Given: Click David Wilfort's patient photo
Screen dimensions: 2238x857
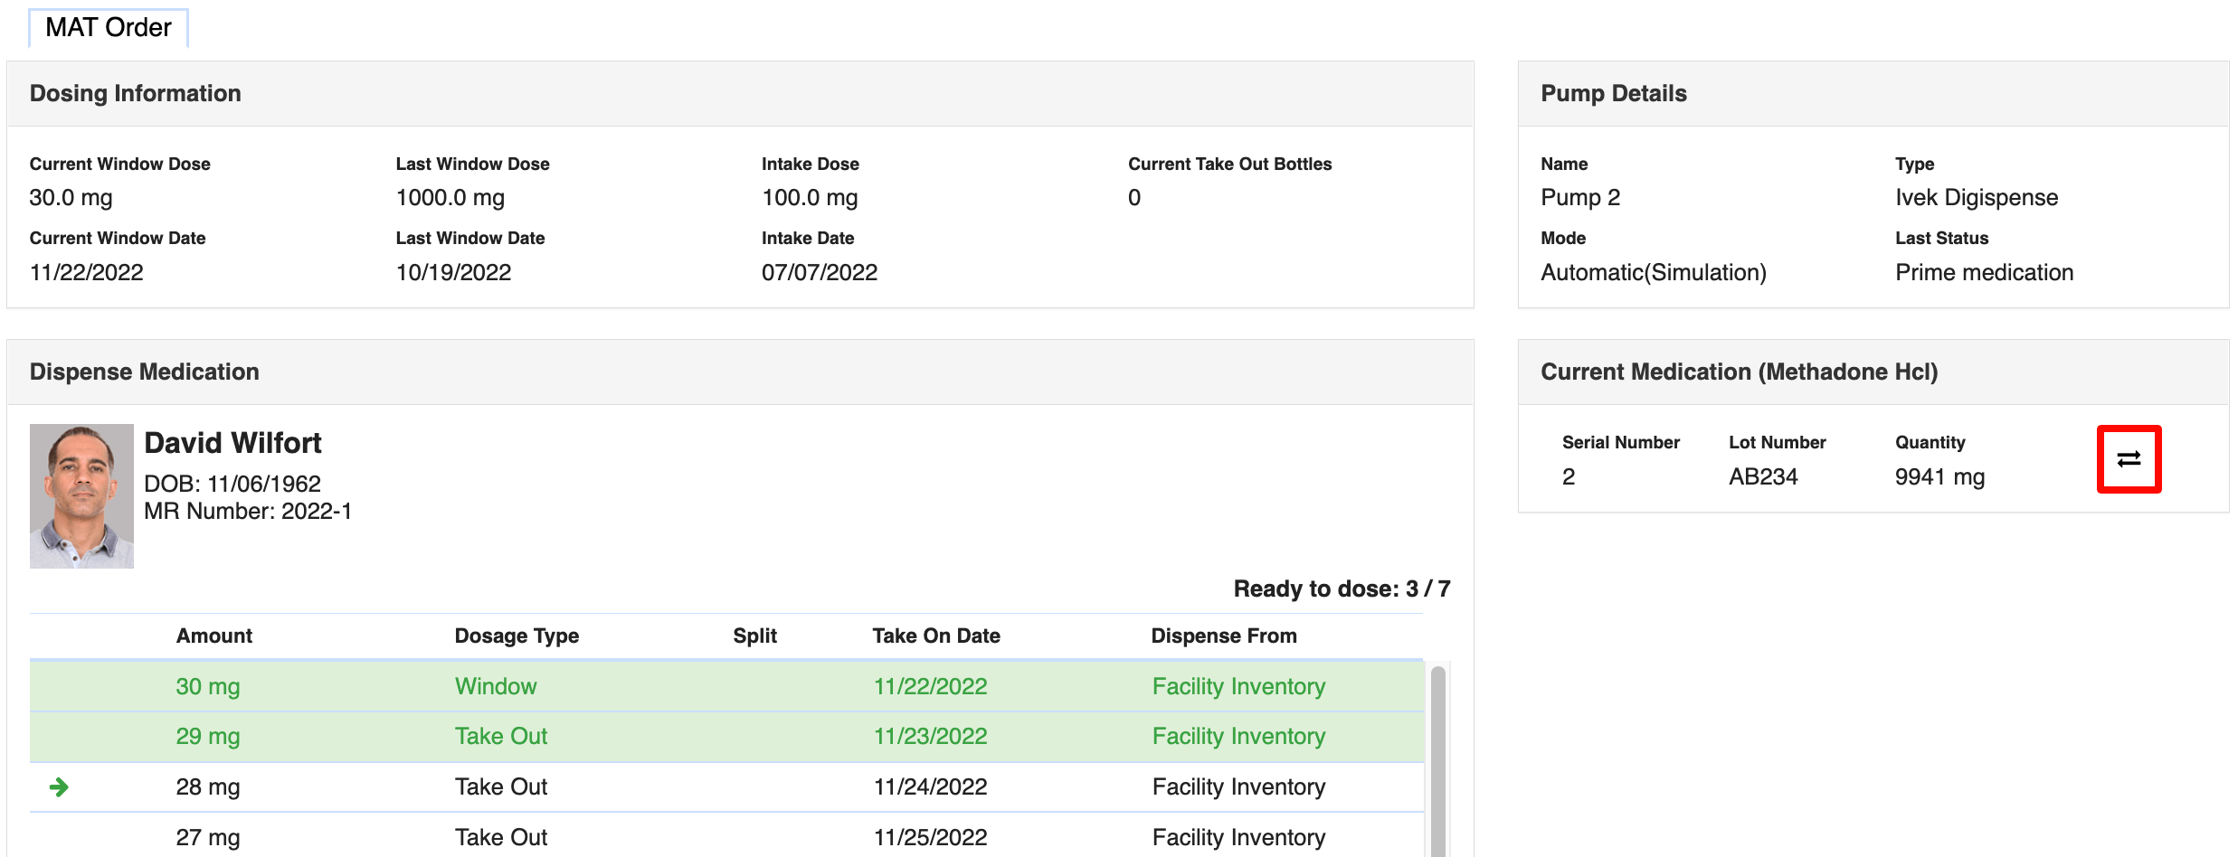Looking at the screenshot, I should [81, 494].
